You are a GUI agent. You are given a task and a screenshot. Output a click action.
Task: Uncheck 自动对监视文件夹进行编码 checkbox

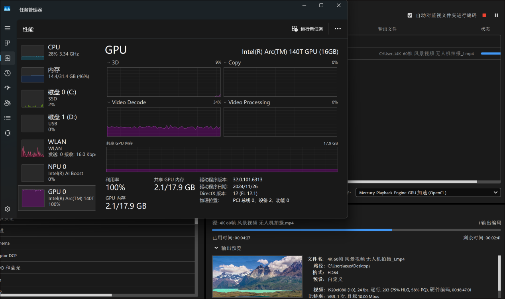click(x=410, y=16)
